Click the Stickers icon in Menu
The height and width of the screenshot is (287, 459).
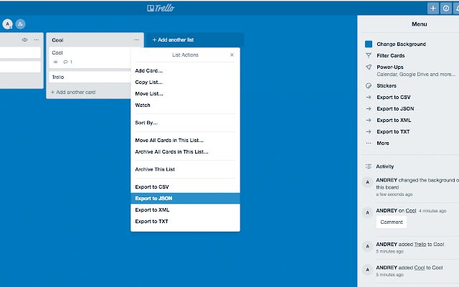pyautogui.click(x=369, y=86)
